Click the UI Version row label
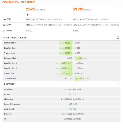 point(8,99)
